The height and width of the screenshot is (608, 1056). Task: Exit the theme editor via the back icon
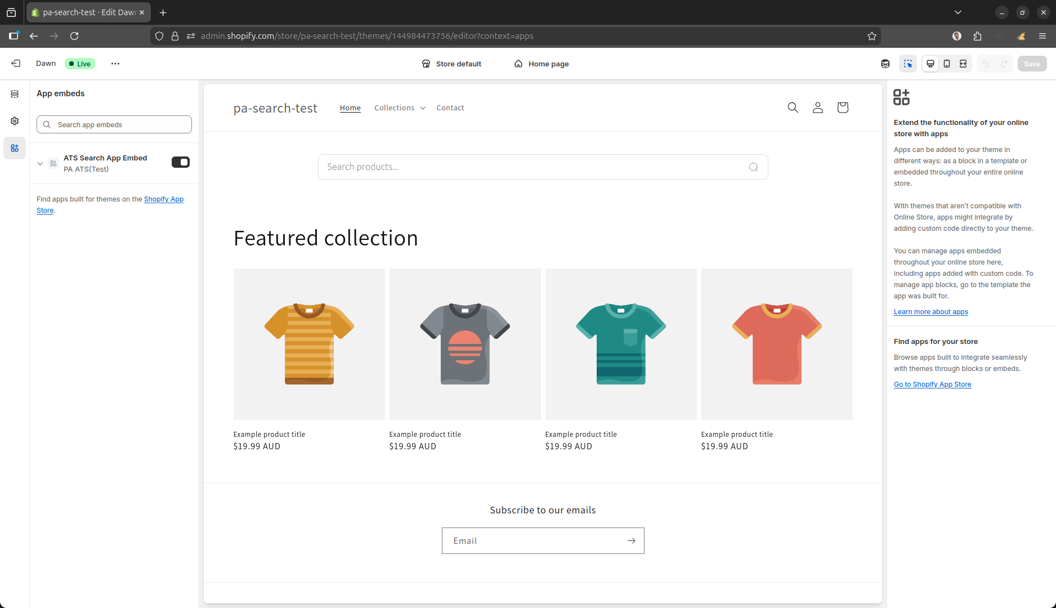pyautogui.click(x=16, y=63)
